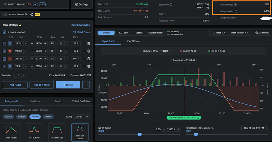This screenshot has width=272, height=142.
Task: Click the Trade all button
Action: pos(68,85)
